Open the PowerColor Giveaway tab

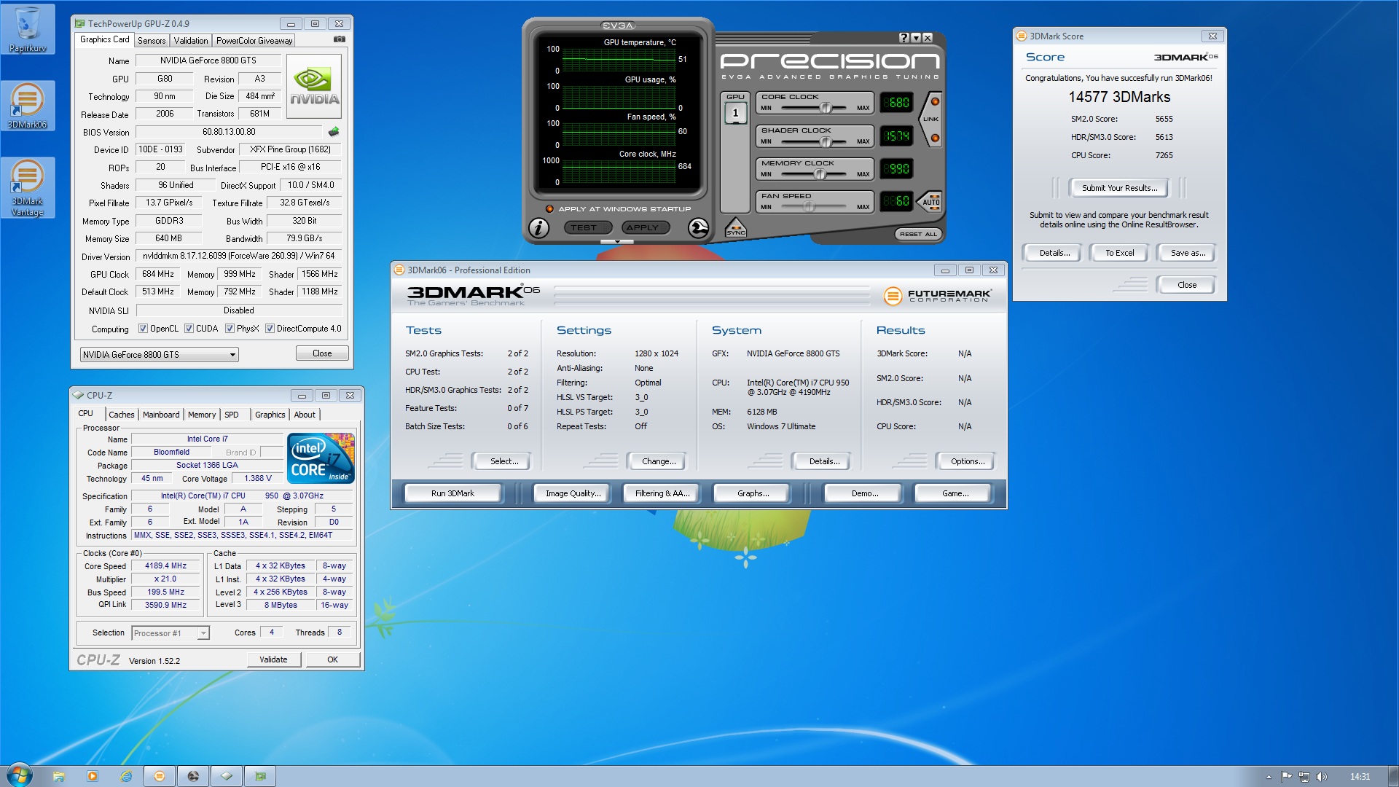254,41
